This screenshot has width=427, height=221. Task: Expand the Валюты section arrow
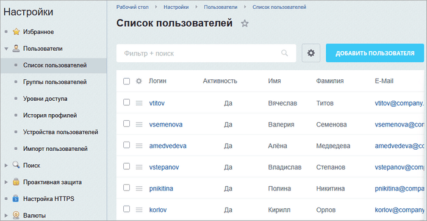click(x=6, y=216)
